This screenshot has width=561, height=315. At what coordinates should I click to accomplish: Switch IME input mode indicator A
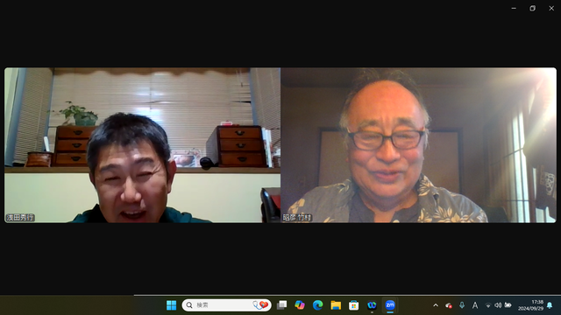475,305
